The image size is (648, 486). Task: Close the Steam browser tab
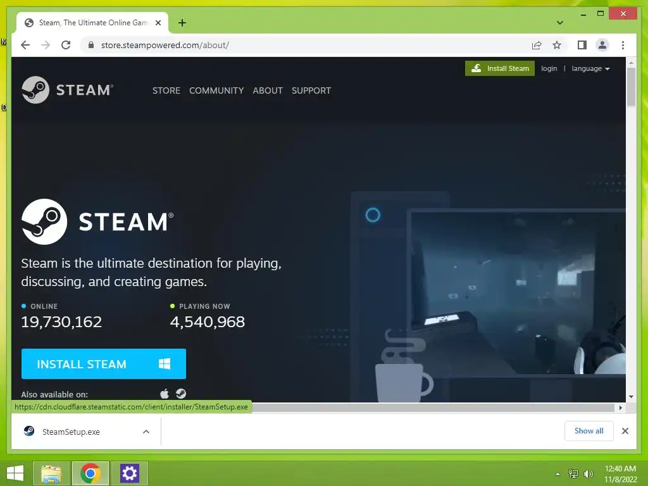158,23
